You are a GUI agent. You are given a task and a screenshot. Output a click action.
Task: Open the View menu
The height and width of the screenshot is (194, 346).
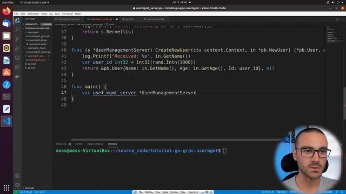44,13
